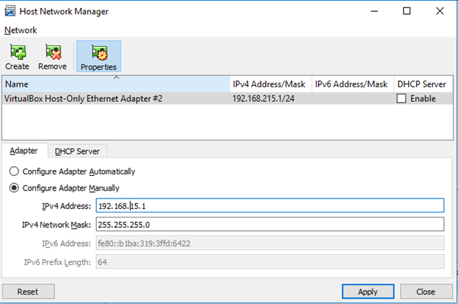Sort by the Name column header
The image size is (458, 304).
pos(116,84)
